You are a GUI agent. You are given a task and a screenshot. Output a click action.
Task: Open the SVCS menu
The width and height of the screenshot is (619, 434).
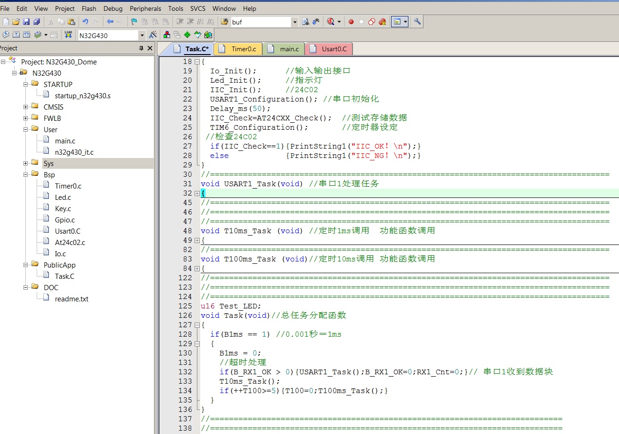point(198,8)
